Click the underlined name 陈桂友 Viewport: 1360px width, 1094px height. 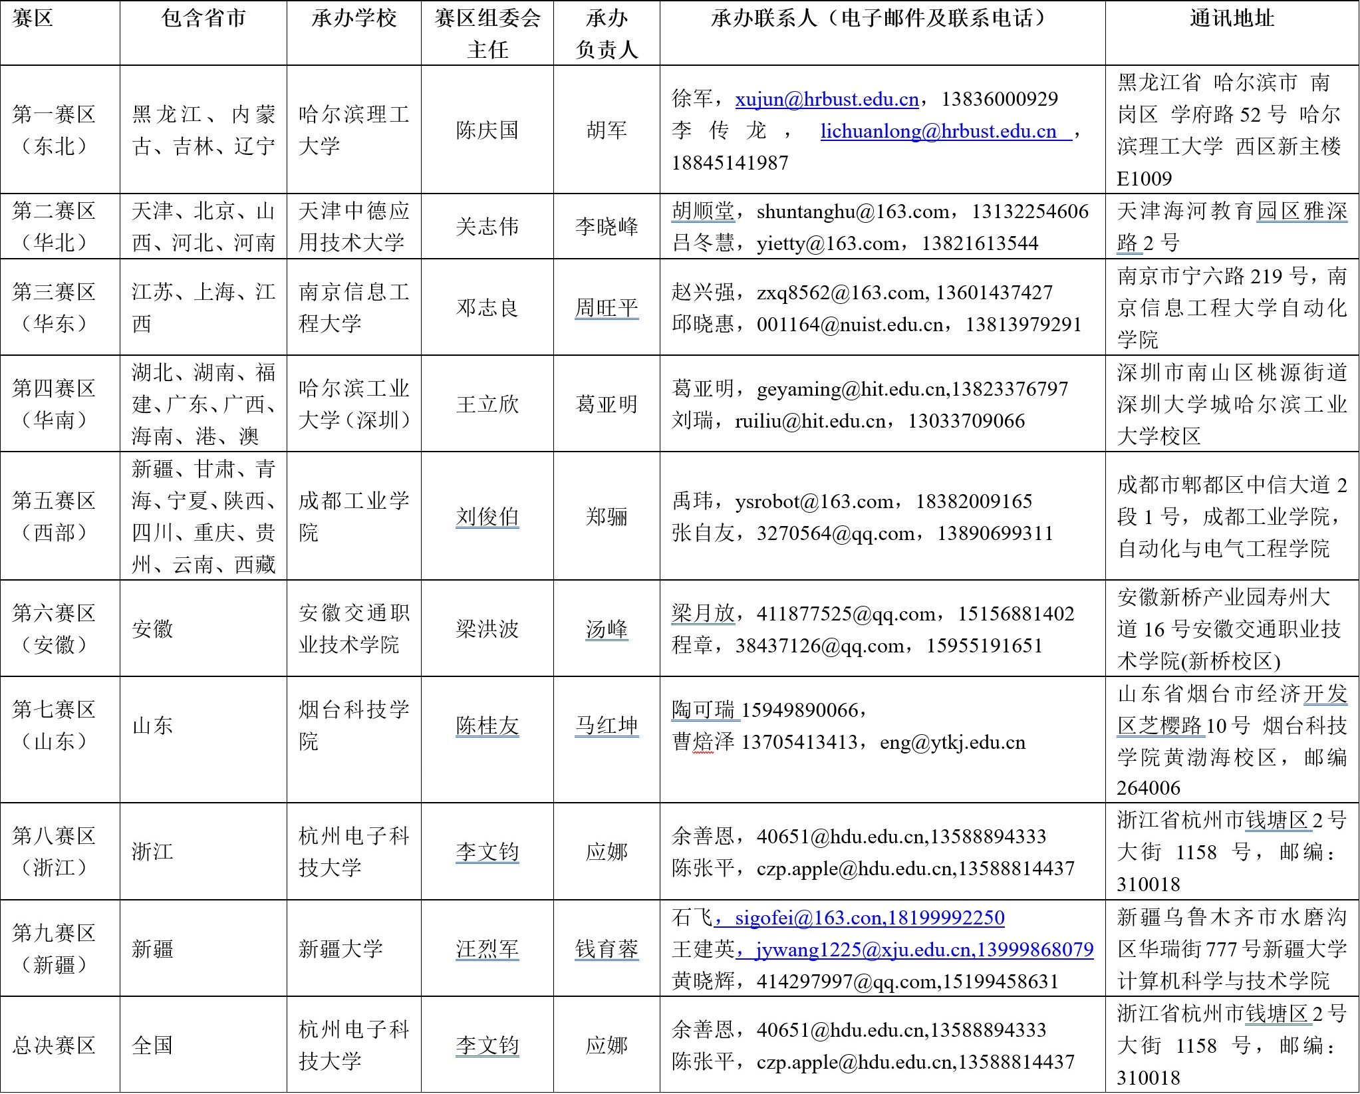pyautogui.click(x=487, y=726)
